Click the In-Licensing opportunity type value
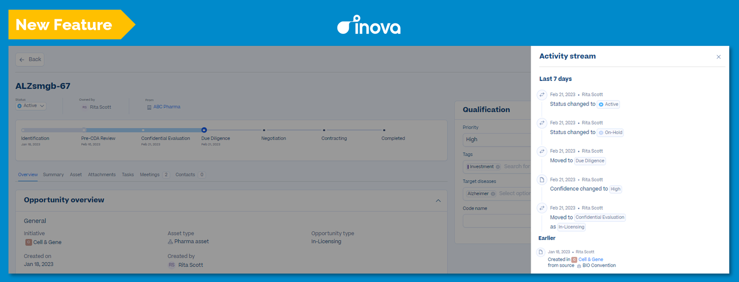 point(326,242)
